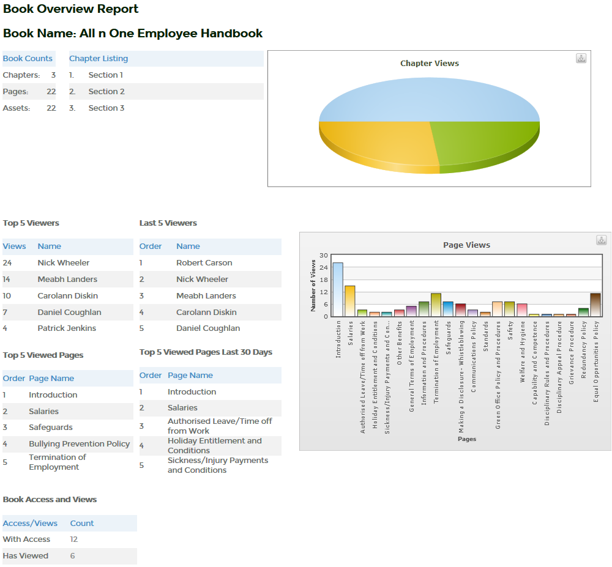
Task: Select the Bullying Prevention Policy page row
Action: pyautogui.click(x=79, y=444)
